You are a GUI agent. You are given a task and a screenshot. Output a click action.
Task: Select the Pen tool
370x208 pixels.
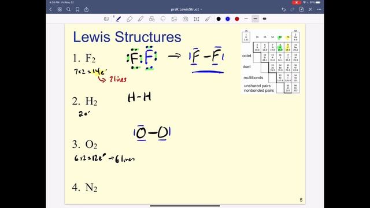(118, 19)
